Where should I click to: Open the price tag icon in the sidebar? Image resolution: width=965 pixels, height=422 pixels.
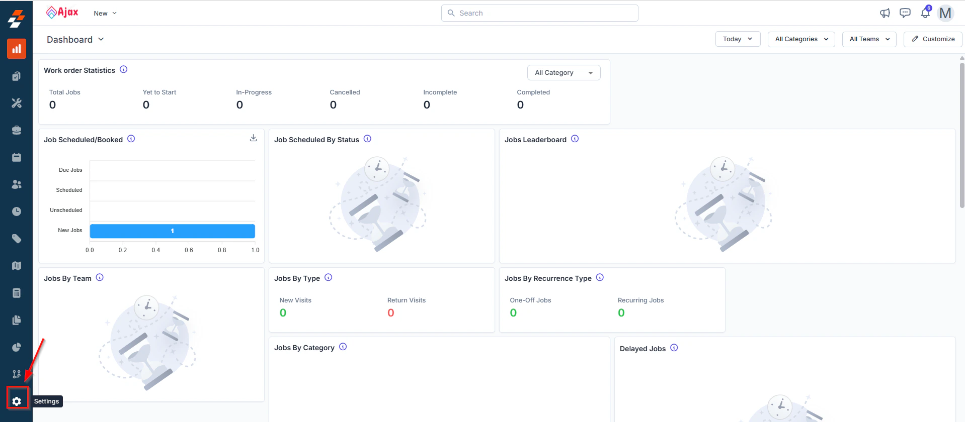(x=17, y=239)
